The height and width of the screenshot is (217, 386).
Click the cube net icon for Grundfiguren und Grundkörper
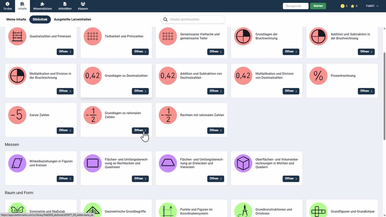[318, 210]
